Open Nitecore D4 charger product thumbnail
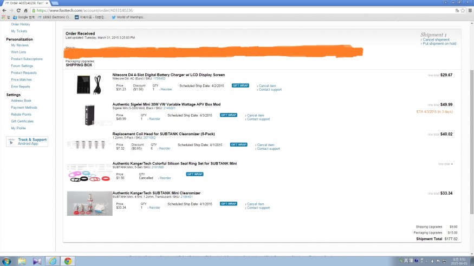Image resolution: width=474 pixels, height=266 pixels. (89, 85)
